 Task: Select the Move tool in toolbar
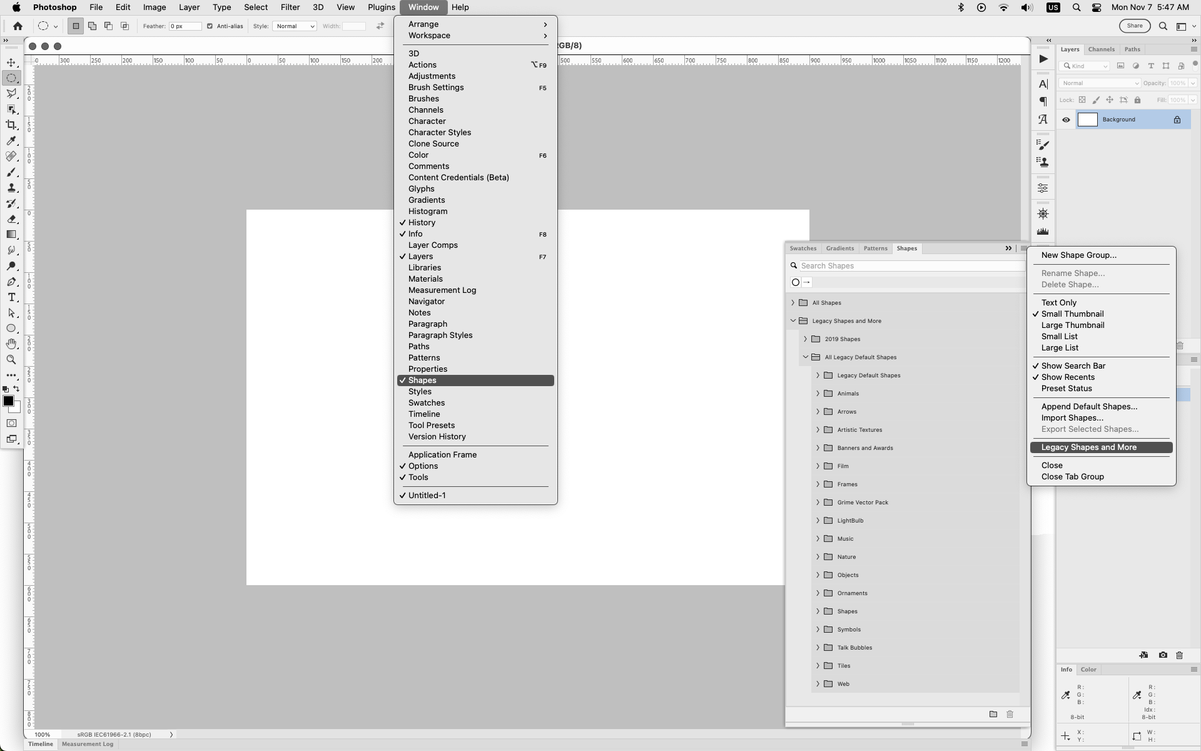coord(12,63)
